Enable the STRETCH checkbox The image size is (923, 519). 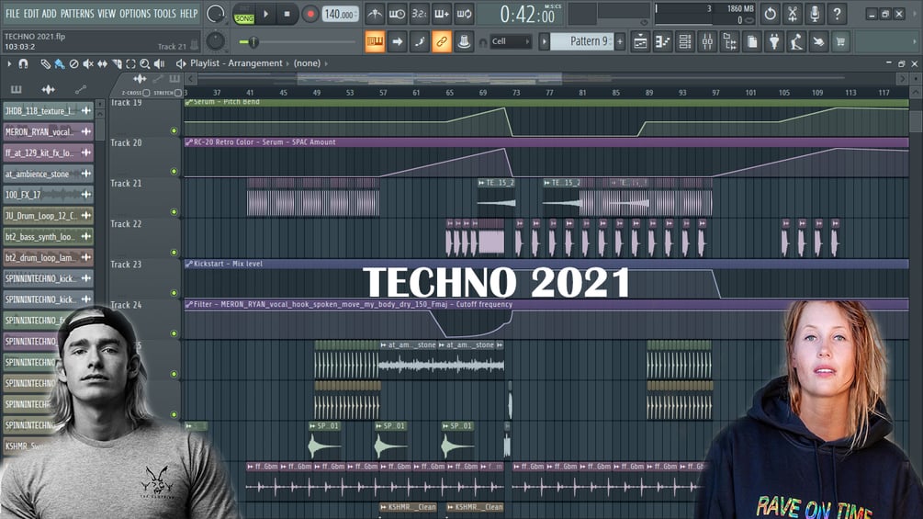pyautogui.click(x=178, y=93)
